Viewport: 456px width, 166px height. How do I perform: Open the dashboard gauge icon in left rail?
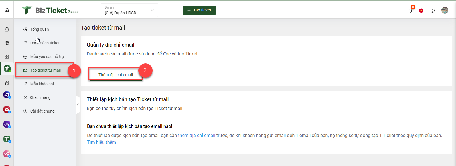[x=7, y=29]
